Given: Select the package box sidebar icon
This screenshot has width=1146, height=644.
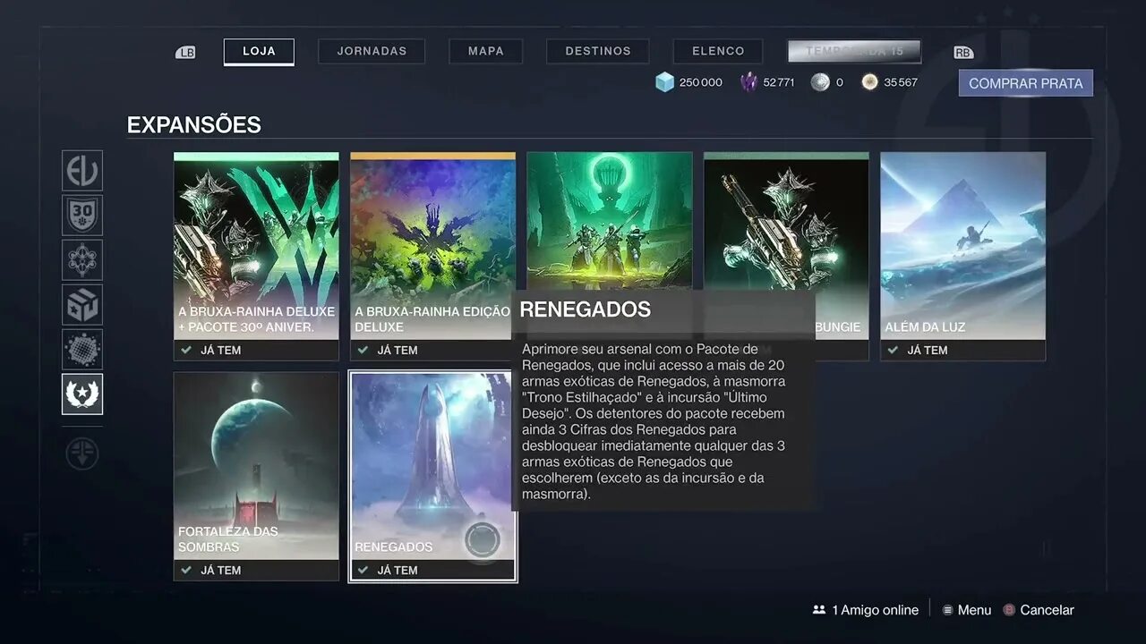Looking at the screenshot, I should point(82,305).
